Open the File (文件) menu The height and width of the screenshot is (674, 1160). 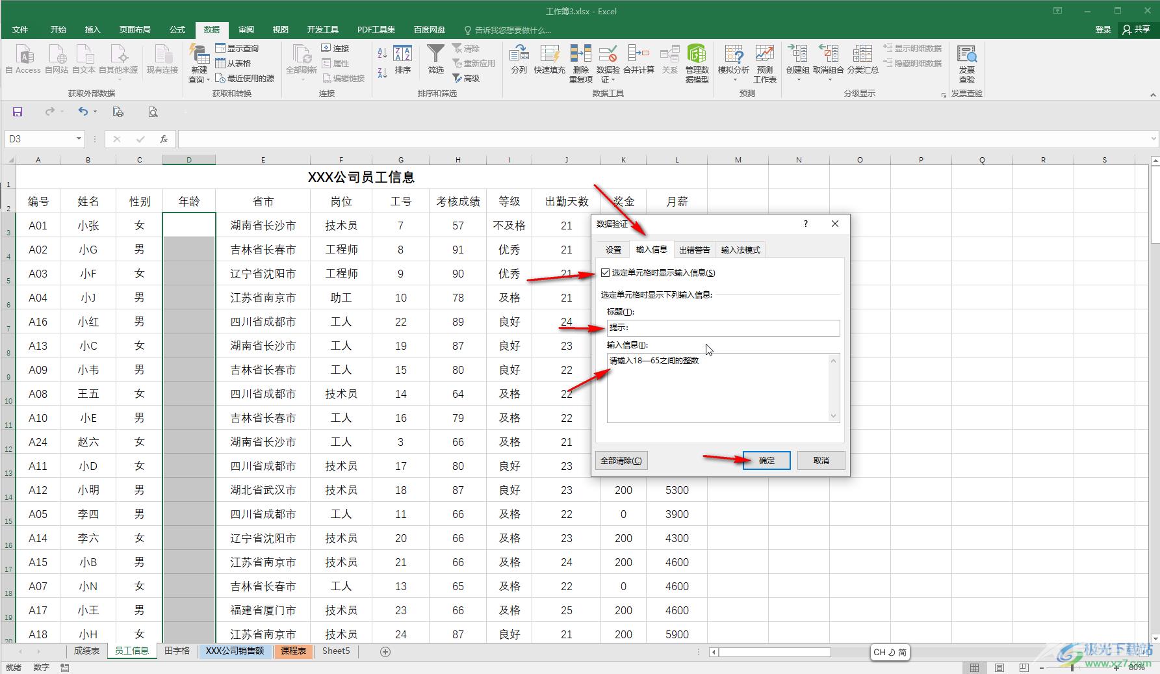click(20, 29)
